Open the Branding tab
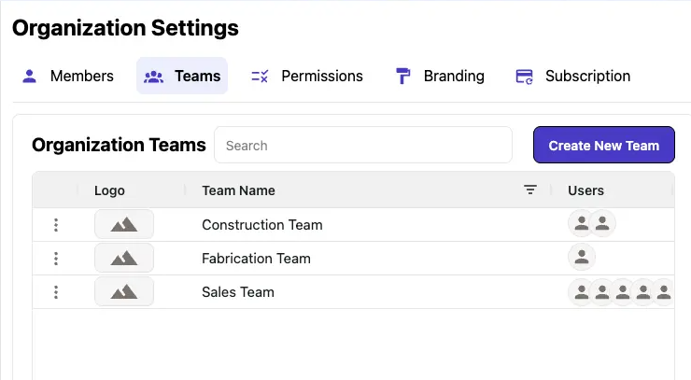This screenshot has width=691, height=380. [x=440, y=77]
